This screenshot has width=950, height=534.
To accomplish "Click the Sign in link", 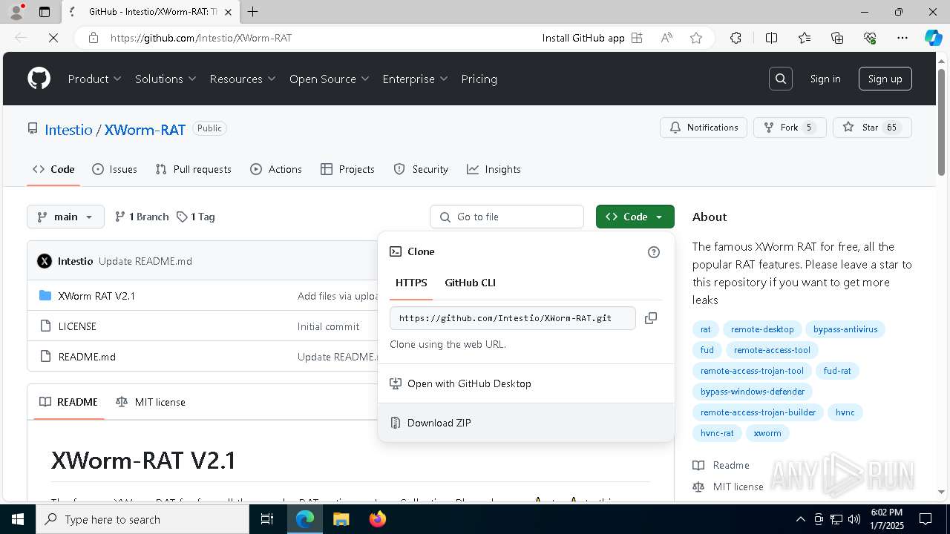I will tap(825, 79).
